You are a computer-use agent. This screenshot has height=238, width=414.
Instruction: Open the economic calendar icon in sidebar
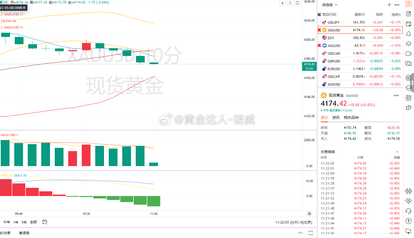pyautogui.click(x=408, y=24)
